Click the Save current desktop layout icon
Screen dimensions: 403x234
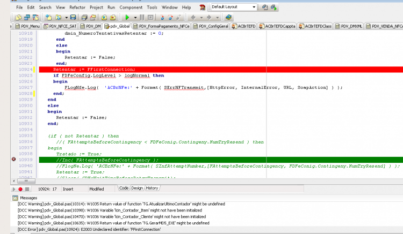(265, 7)
